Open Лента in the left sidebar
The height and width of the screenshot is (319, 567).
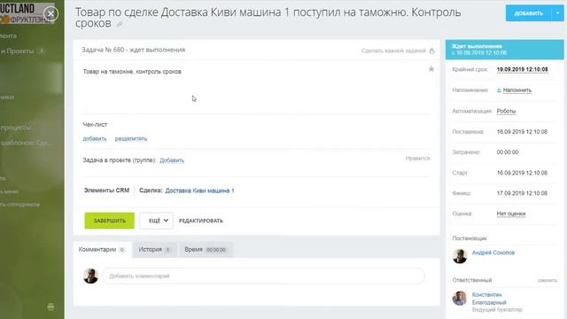pos(8,36)
